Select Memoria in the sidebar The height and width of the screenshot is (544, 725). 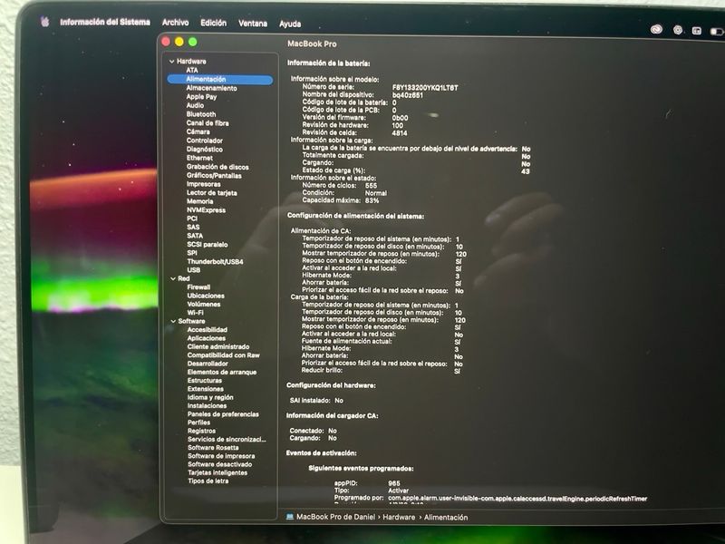click(199, 201)
